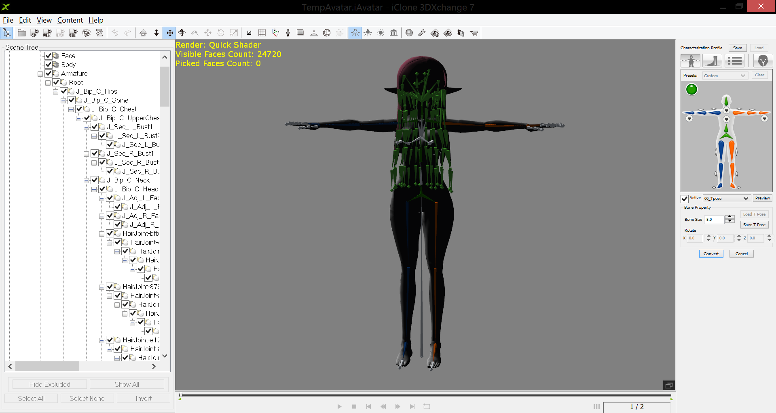Image resolution: width=776 pixels, height=413 pixels.
Task: Click the green status ball indicator
Action: click(691, 89)
